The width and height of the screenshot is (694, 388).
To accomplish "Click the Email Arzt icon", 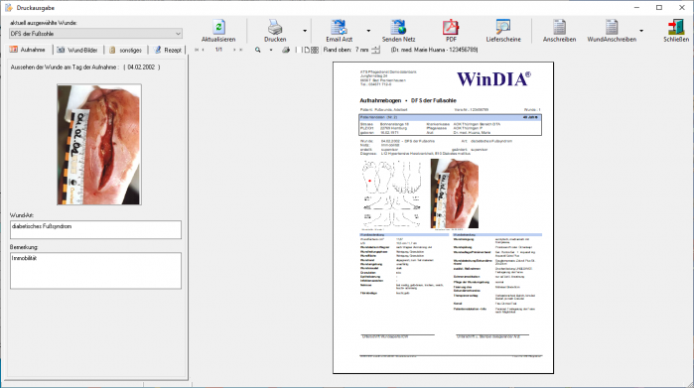I will point(339,27).
